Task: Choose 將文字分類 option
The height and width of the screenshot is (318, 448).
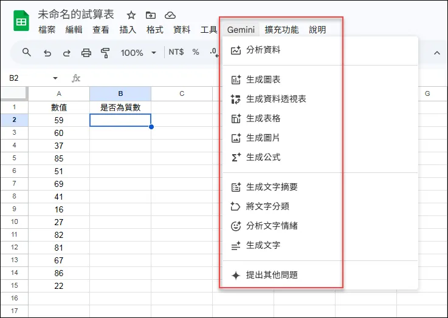Action: click(320, 206)
